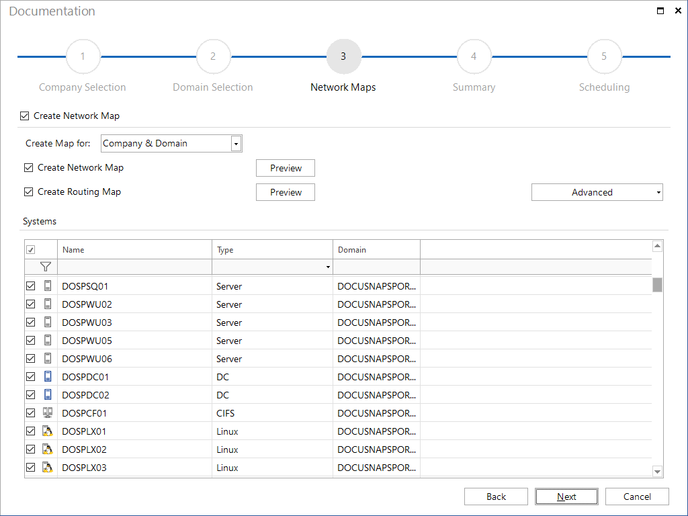This screenshot has height=516, width=688.
Task: Cancel the documentation wizard
Action: click(x=637, y=497)
